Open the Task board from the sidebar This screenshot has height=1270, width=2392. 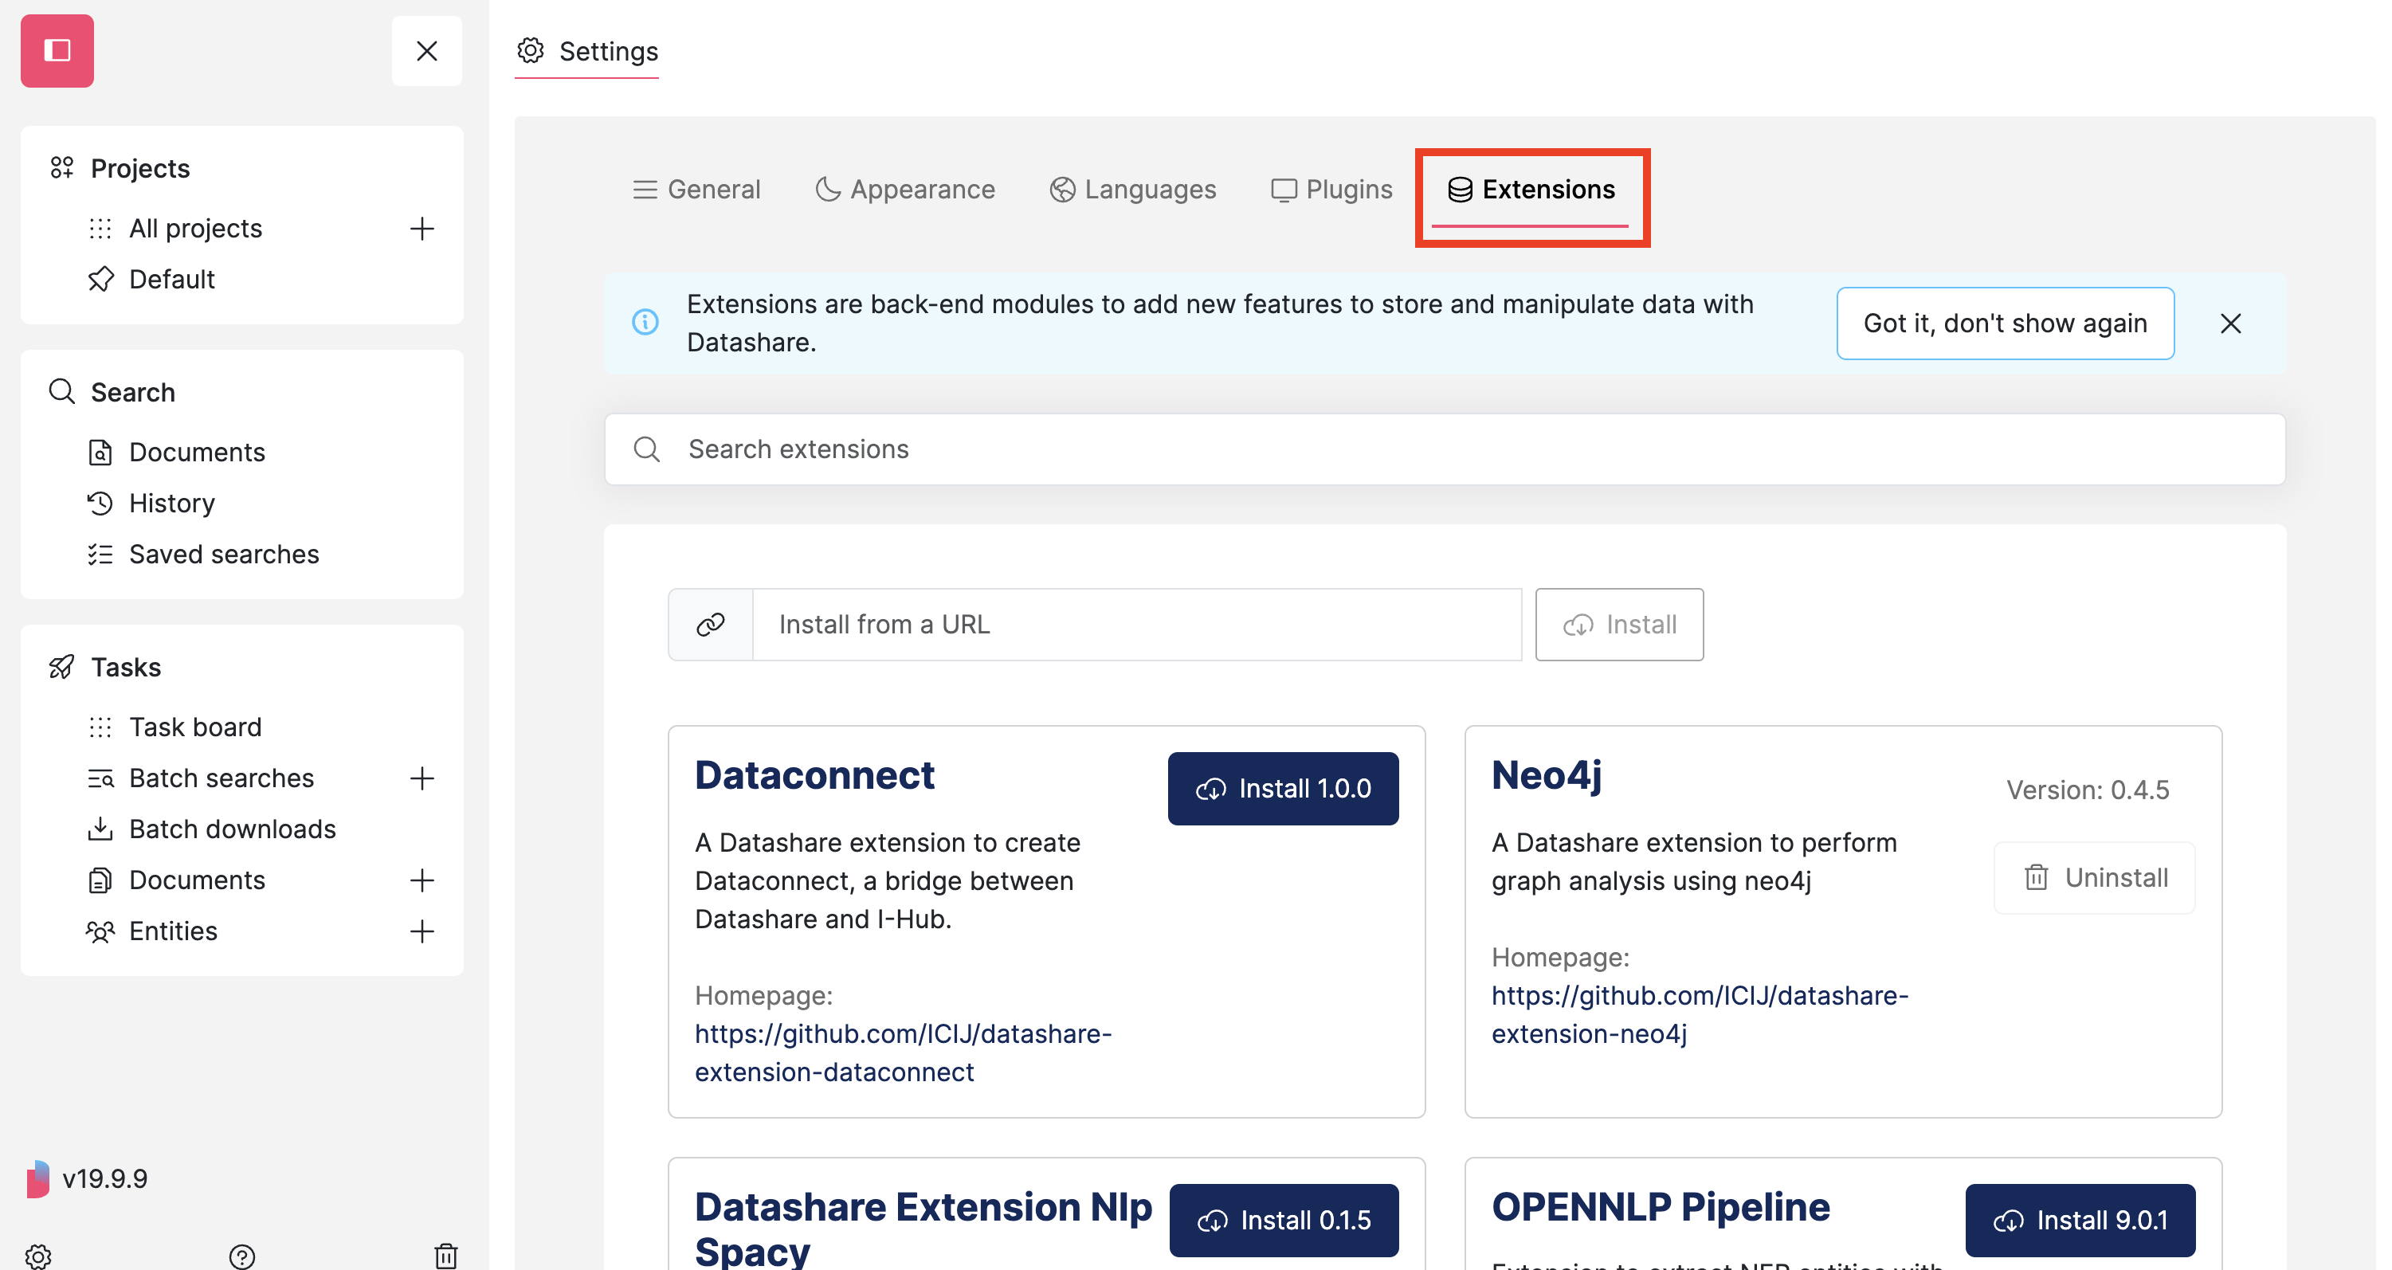[x=195, y=726]
